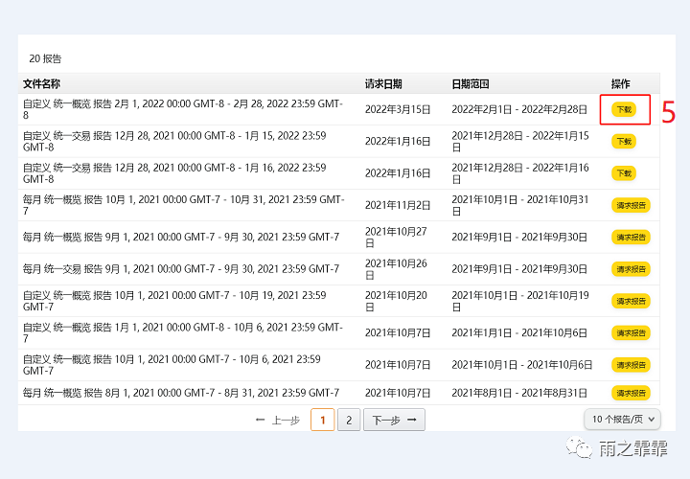Select date range 2021年8月1日 - 2021年8月31日

point(519,393)
